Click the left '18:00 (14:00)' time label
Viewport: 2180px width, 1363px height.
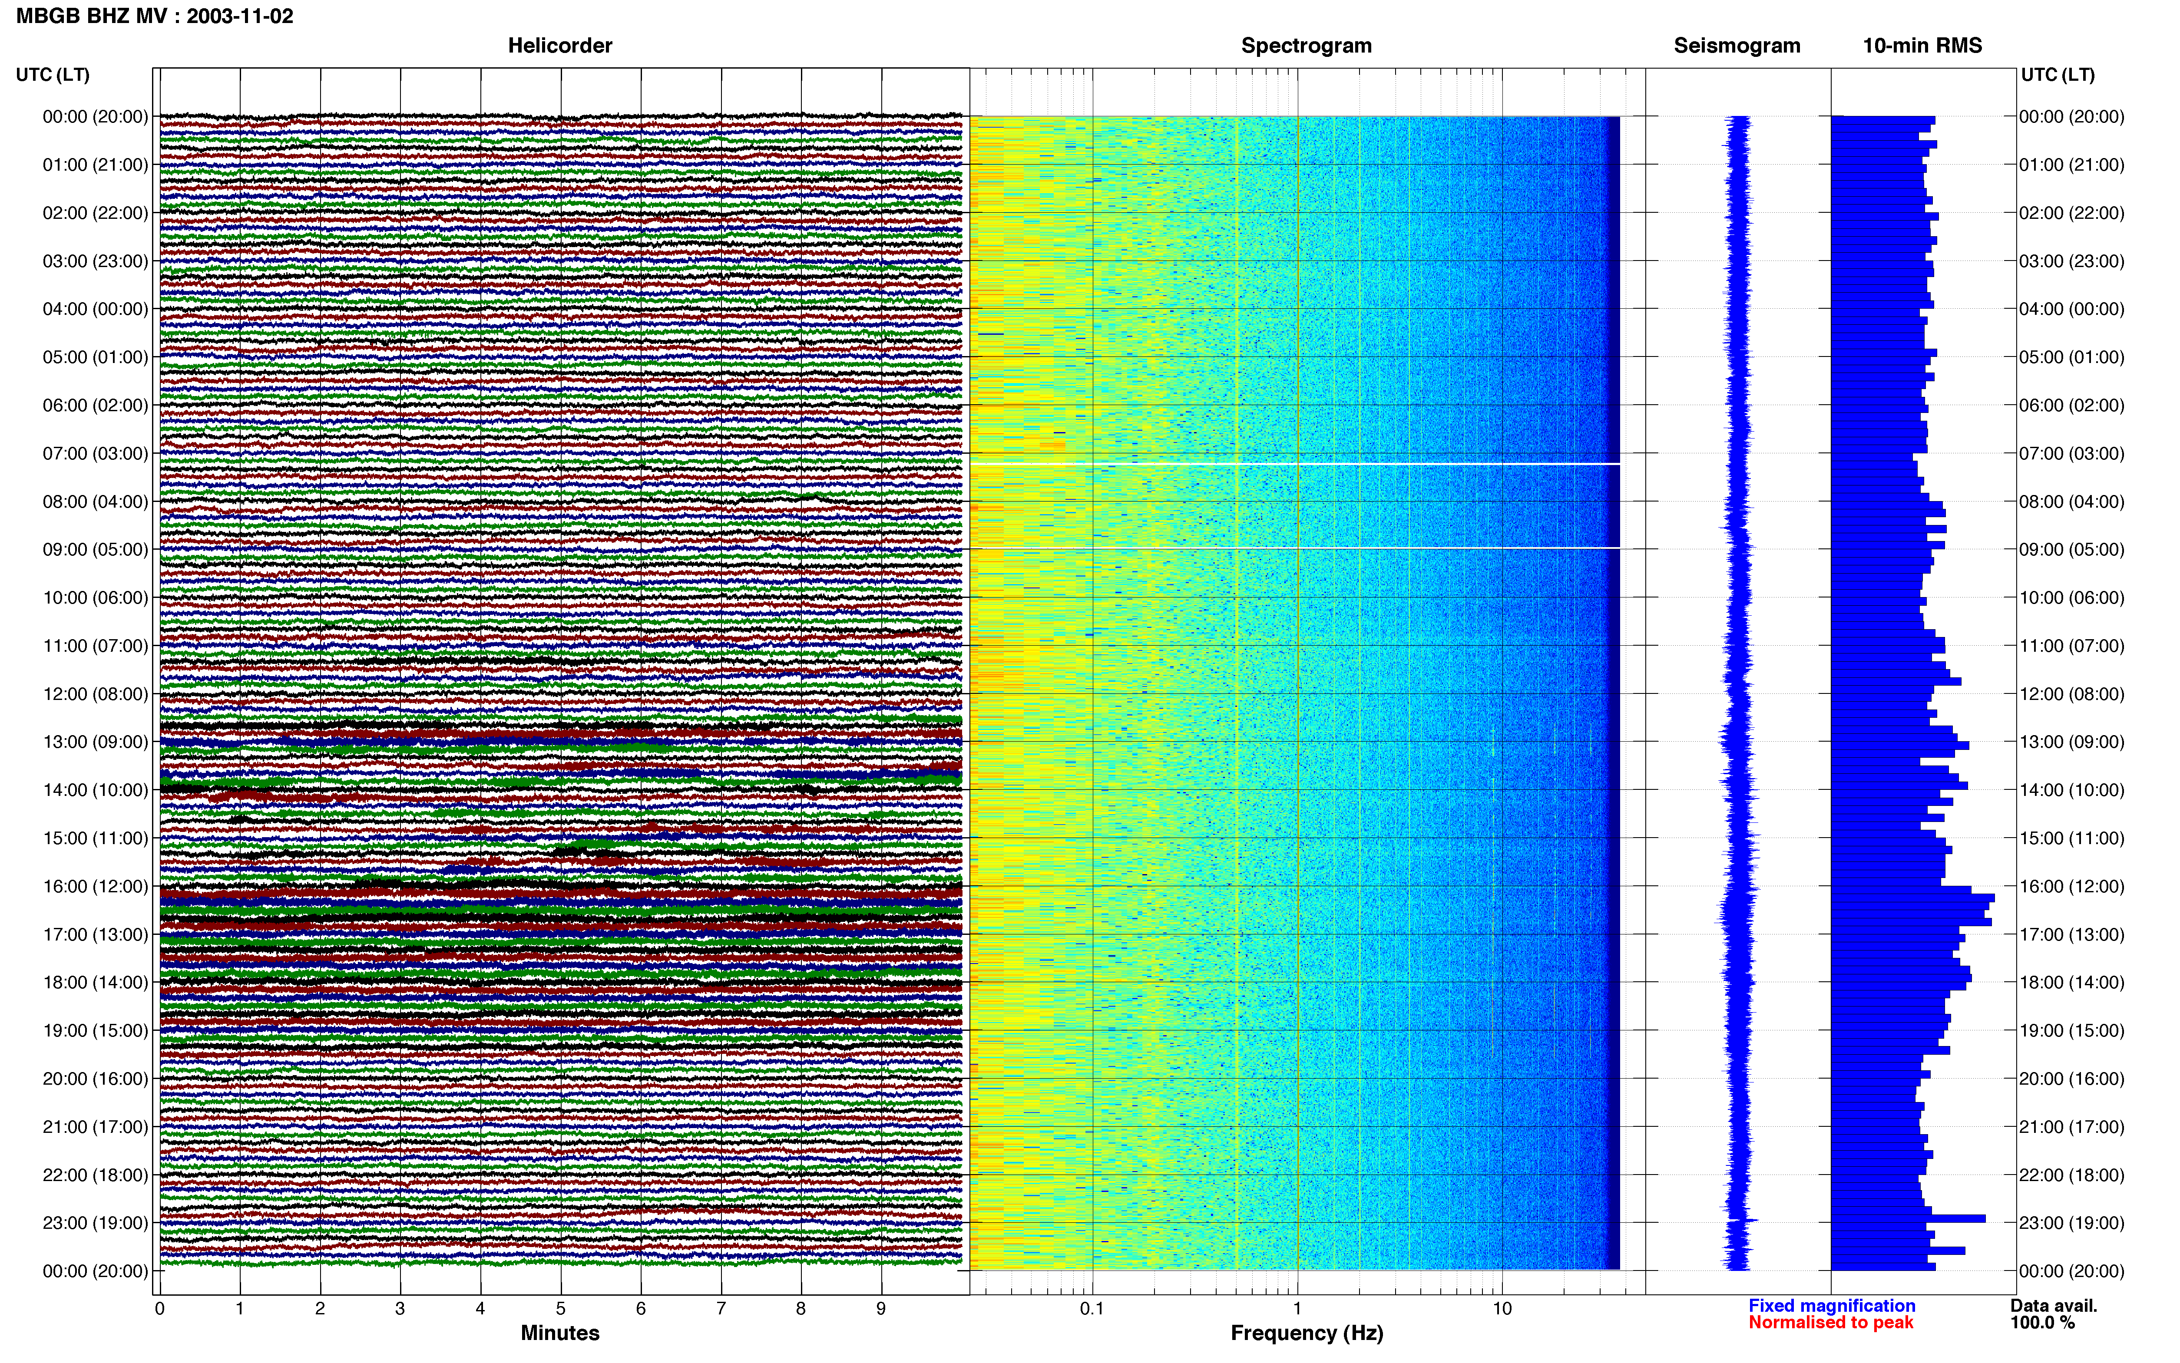point(96,983)
